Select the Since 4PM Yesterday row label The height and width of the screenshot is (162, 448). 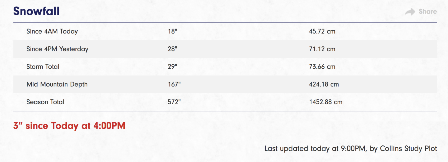pyautogui.click(x=57, y=49)
